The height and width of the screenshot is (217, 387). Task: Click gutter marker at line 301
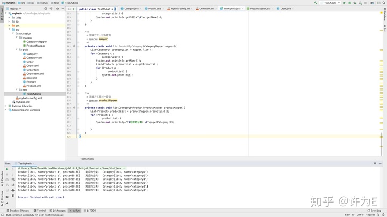(74, 46)
